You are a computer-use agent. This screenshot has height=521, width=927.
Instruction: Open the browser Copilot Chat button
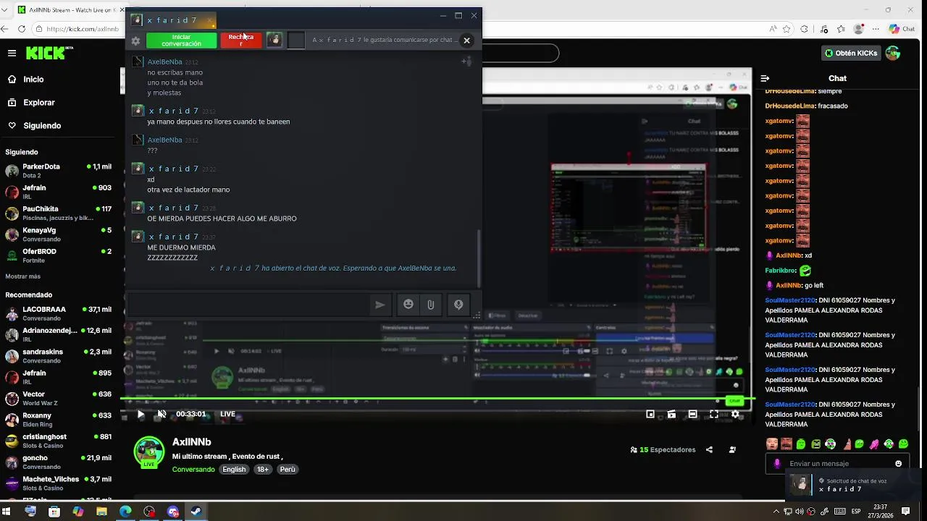coord(902,29)
